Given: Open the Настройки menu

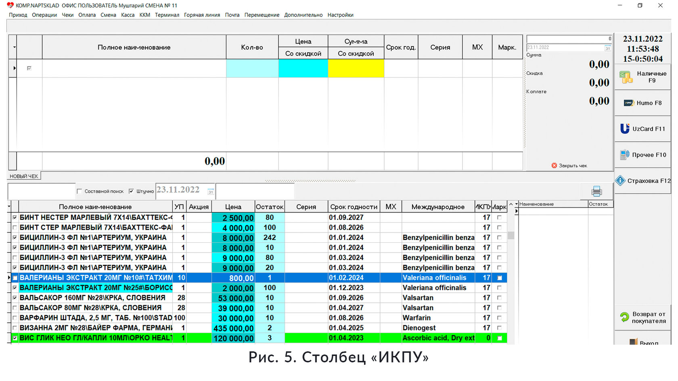Looking at the screenshot, I should tap(341, 15).
